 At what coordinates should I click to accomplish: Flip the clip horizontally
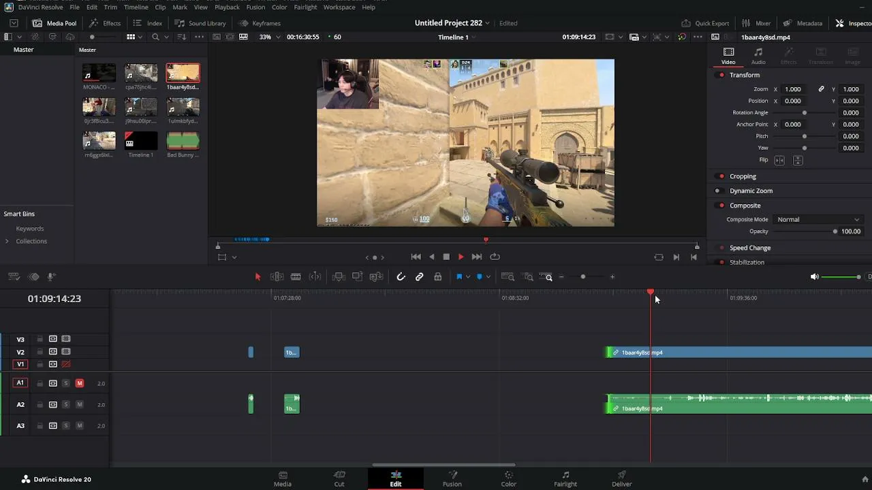point(779,160)
